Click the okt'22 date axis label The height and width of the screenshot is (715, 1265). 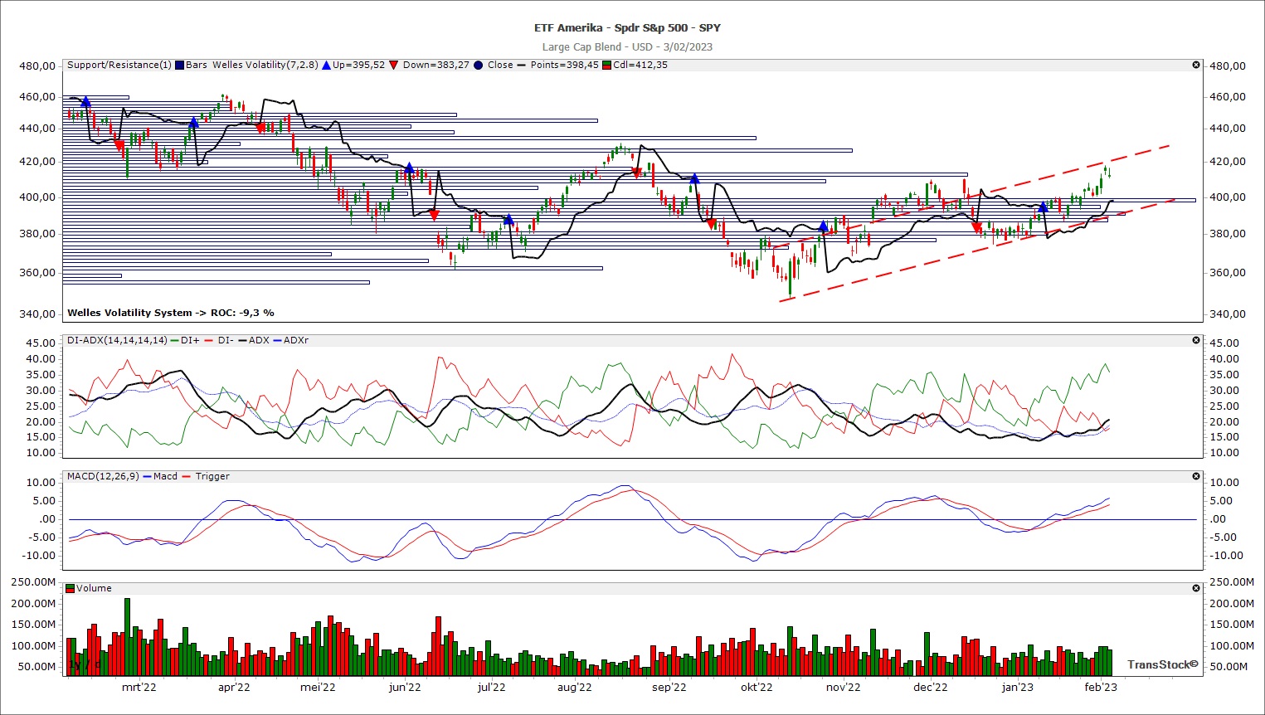757,687
